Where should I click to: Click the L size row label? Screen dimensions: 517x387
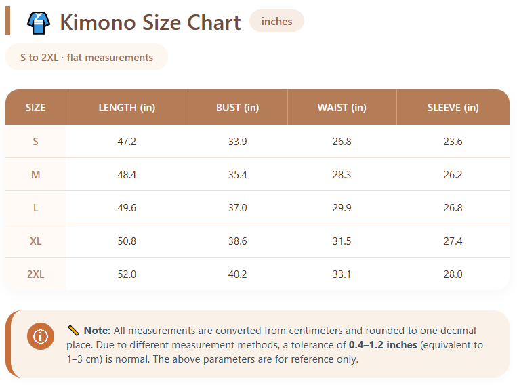[x=35, y=208]
